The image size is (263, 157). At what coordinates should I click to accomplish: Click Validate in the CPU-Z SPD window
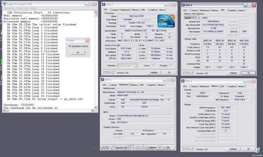click(233, 73)
